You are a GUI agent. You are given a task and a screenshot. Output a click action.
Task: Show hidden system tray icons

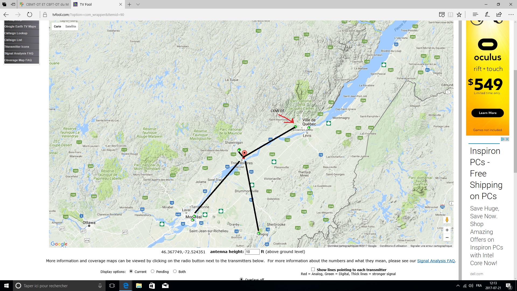pyautogui.click(x=458, y=286)
